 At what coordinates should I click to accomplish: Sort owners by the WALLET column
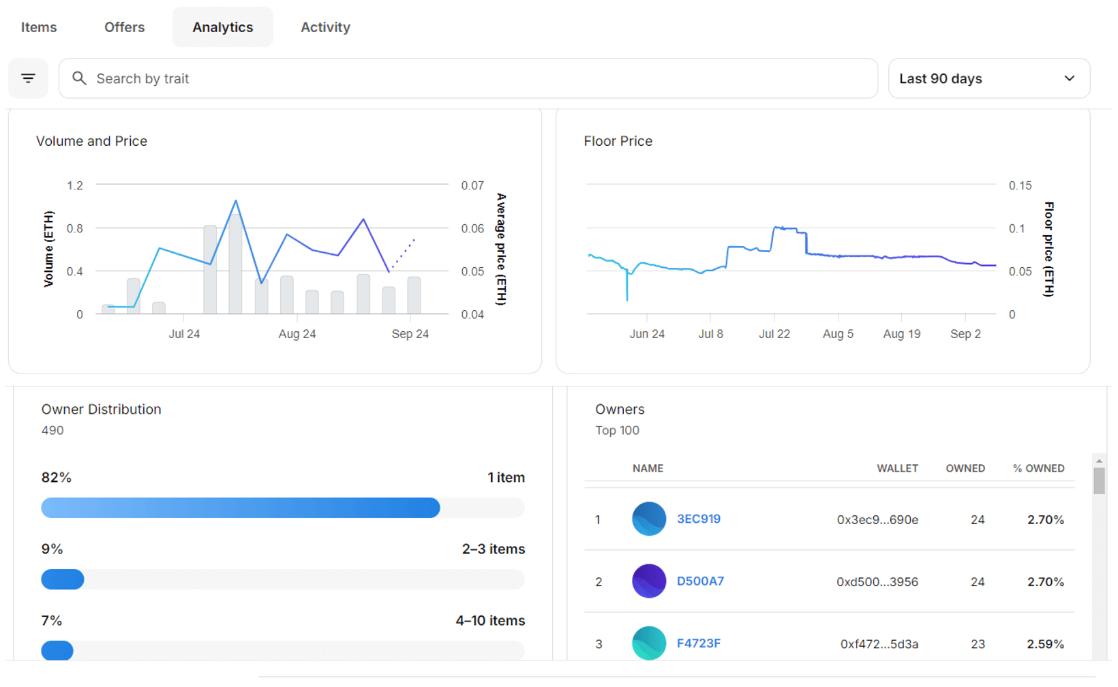pos(898,468)
